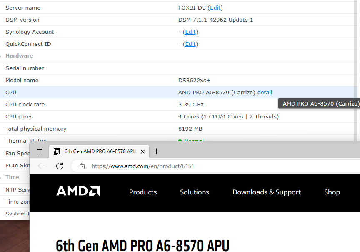The height and width of the screenshot is (252, 360).
Task: Edit the server name FOXBI-DS
Action: 215,8
